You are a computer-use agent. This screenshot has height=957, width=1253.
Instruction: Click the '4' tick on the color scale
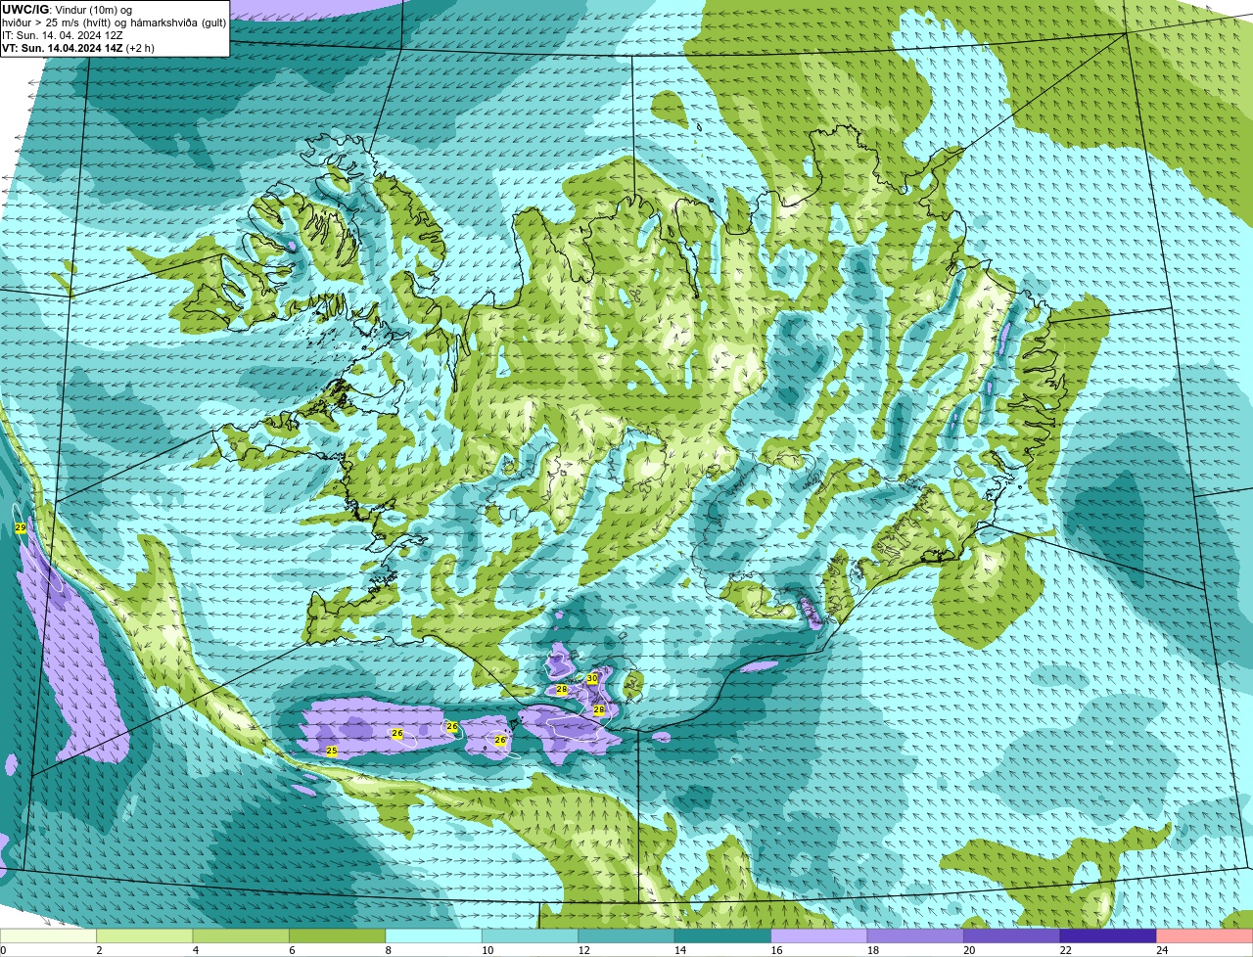[x=195, y=950]
